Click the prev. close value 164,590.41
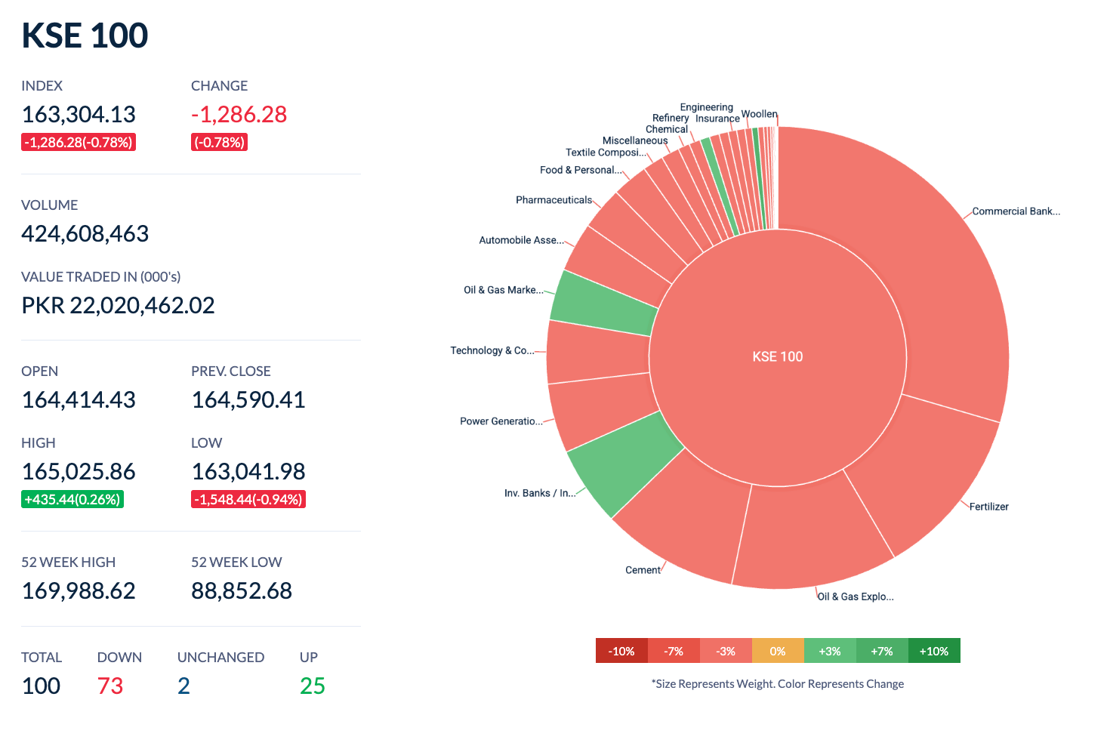1107x749 pixels. pyautogui.click(x=248, y=399)
